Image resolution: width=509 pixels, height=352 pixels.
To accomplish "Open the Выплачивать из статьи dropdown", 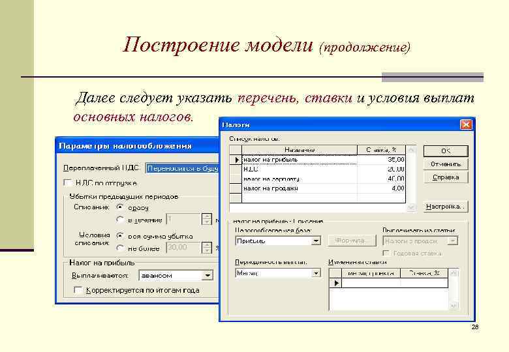I will 453,241.
